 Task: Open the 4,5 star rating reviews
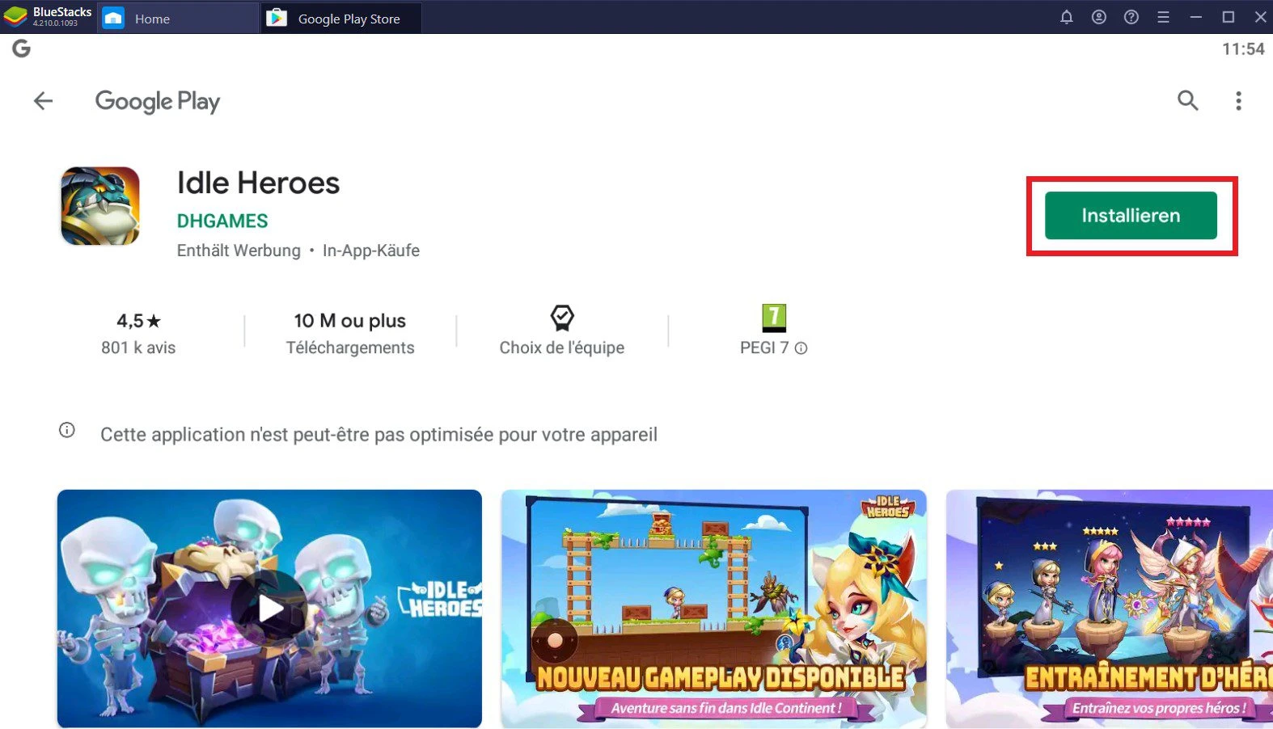138,321
